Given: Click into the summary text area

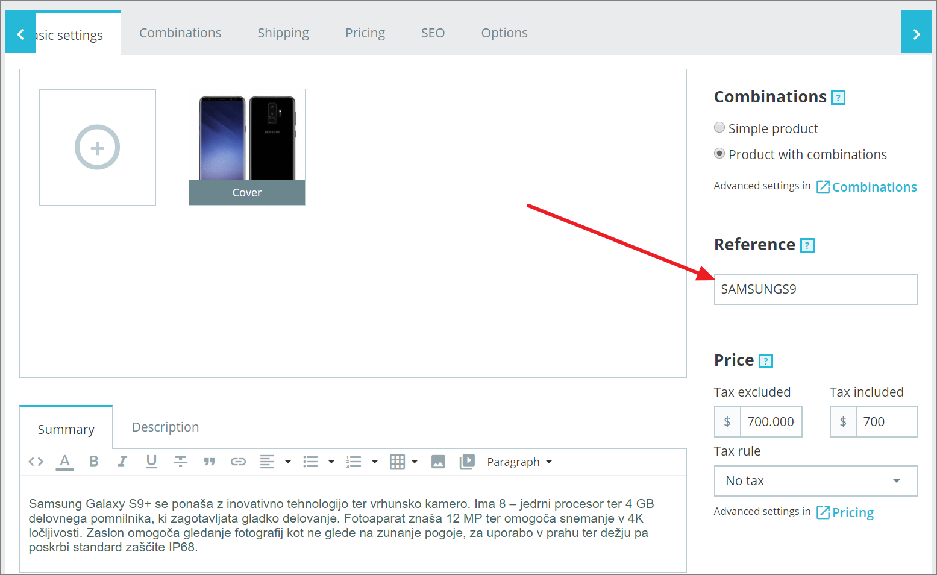Looking at the screenshot, I should coord(353,524).
